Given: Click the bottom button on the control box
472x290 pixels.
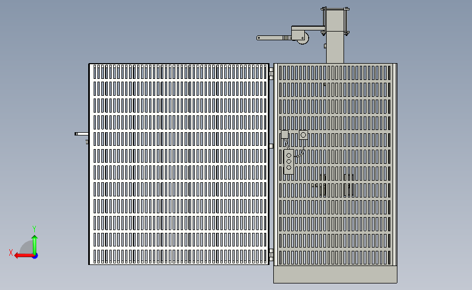Looking at the screenshot, I should coord(289,168).
